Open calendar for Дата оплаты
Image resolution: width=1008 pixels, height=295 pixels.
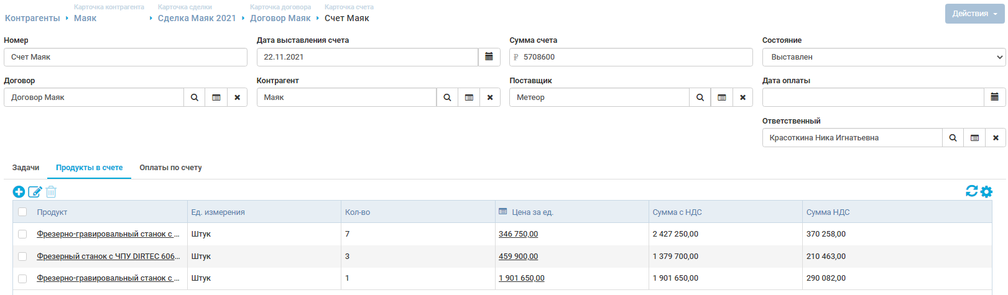pyautogui.click(x=994, y=98)
